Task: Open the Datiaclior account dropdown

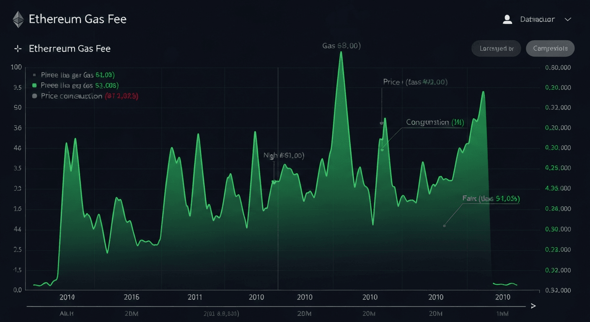Action: point(538,19)
